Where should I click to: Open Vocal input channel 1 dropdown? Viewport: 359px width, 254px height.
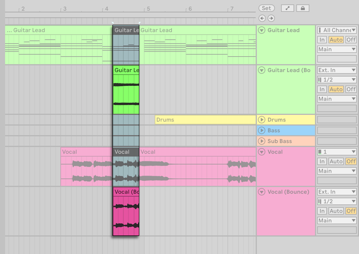pyautogui.click(x=337, y=152)
